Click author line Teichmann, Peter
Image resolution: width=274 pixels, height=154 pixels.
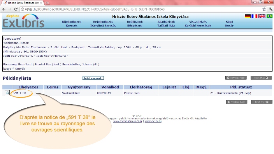[x=16, y=43]
